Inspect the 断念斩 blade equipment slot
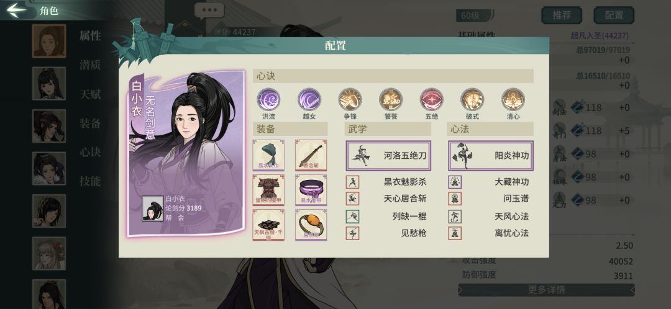Viewport: 671px width, 309px height. pyautogui.click(x=311, y=155)
